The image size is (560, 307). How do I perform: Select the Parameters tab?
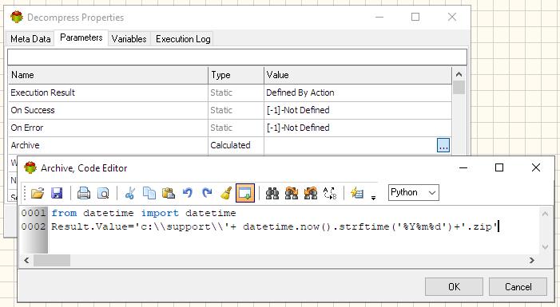tap(81, 37)
